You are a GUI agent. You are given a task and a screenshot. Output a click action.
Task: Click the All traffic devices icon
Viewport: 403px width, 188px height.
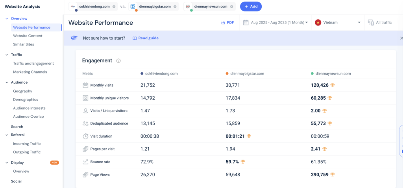coord(370,23)
